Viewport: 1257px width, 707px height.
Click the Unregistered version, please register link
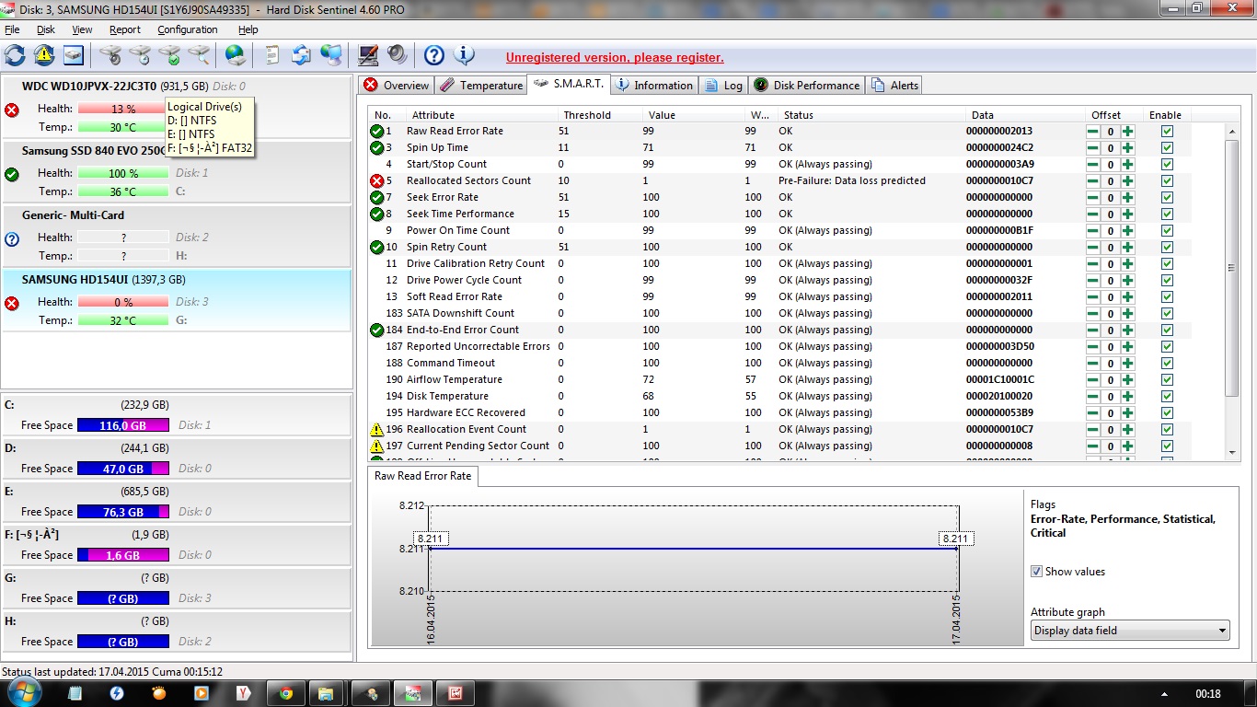coord(615,57)
